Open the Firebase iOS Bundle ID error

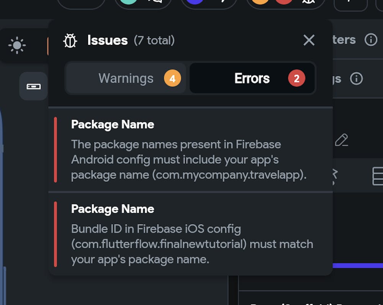(x=190, y=234)
